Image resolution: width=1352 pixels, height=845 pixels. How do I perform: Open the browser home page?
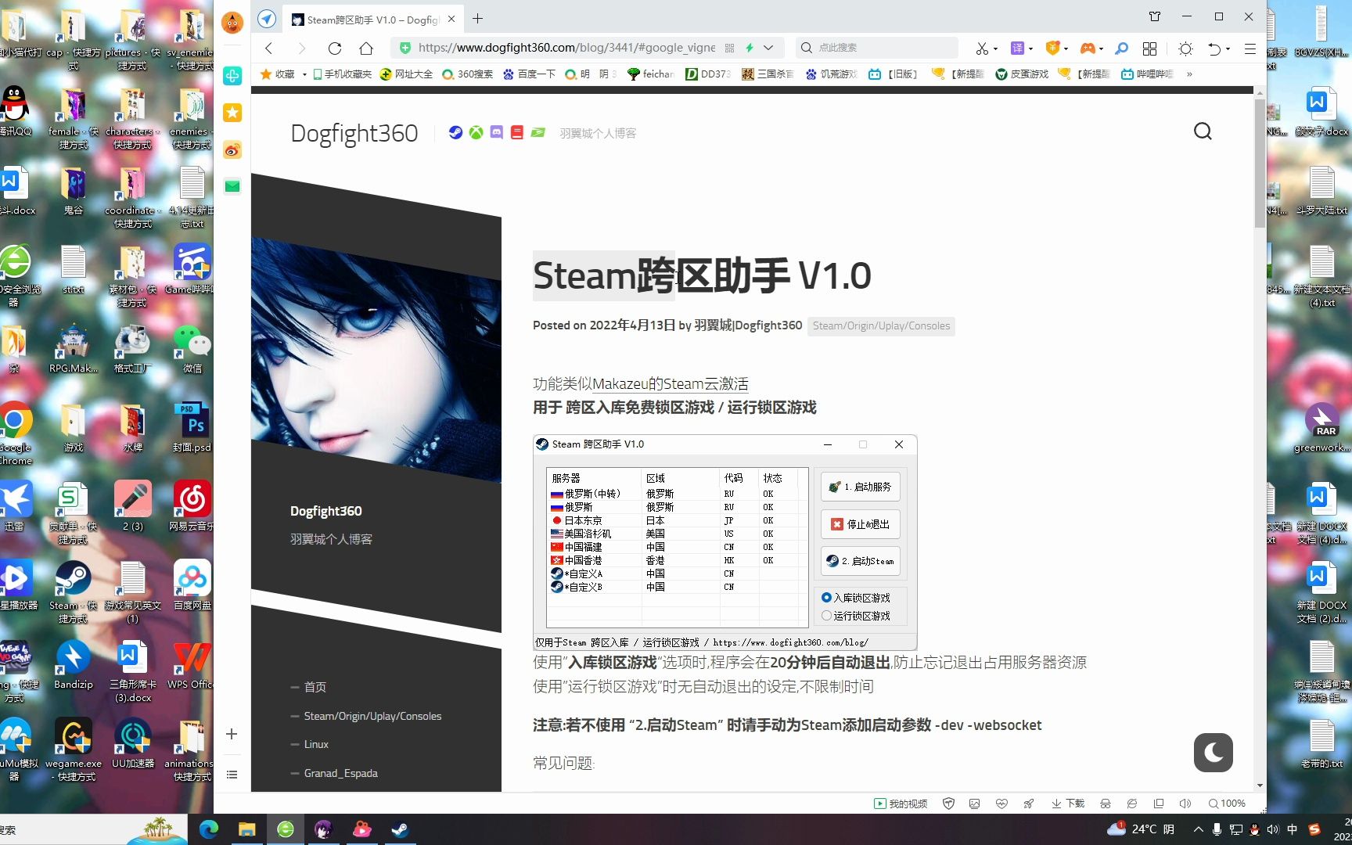click(x=366, y=49)
